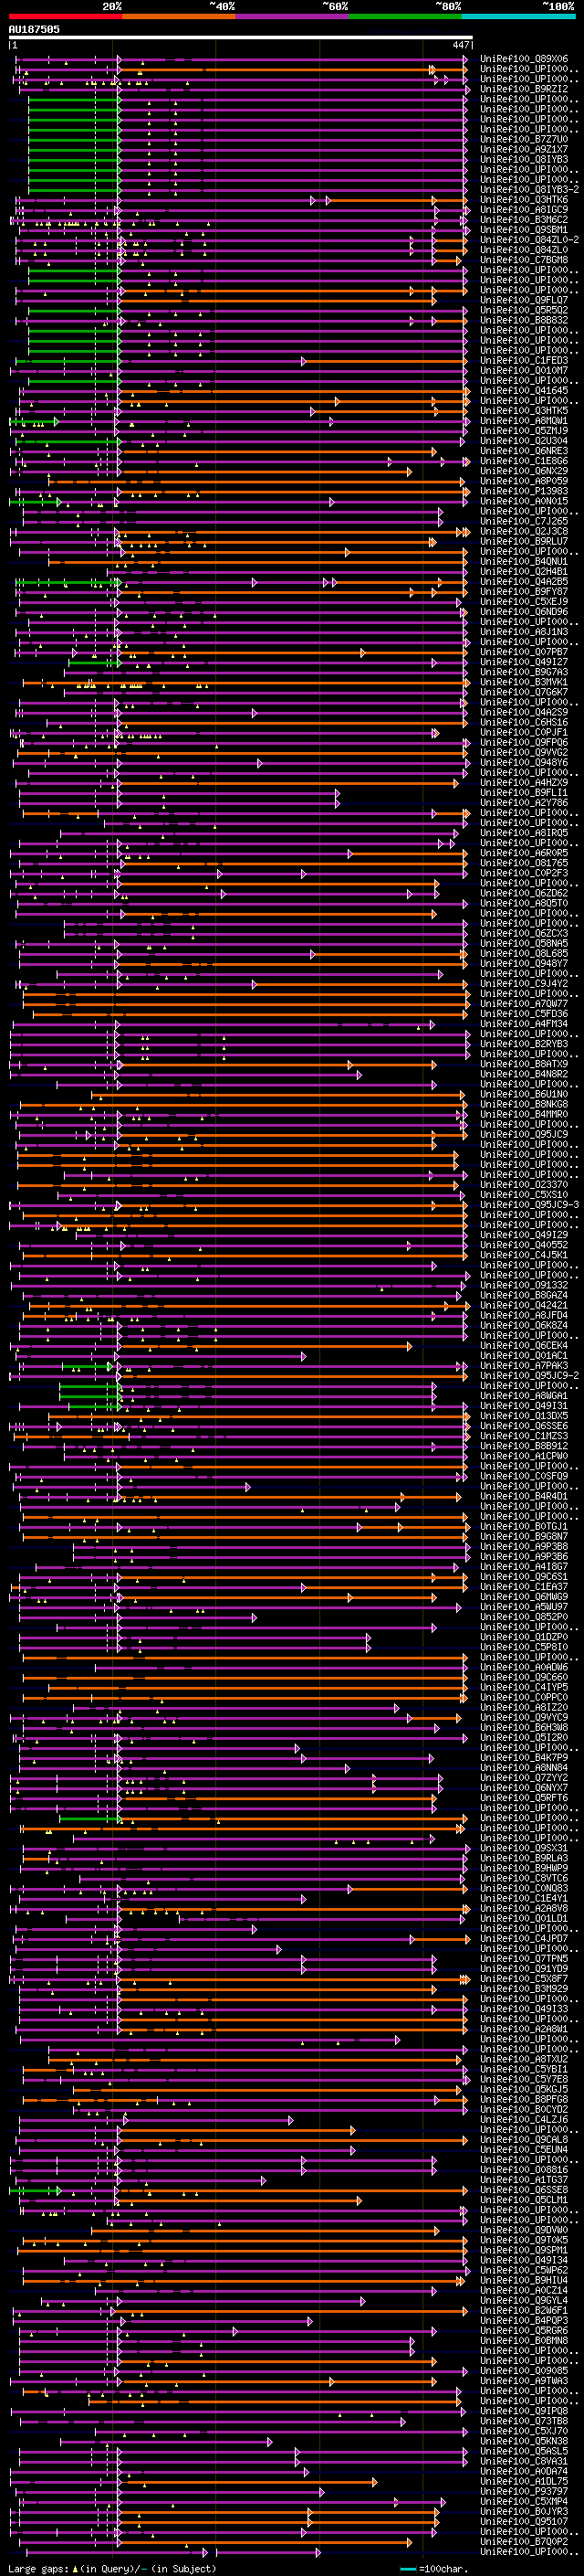Click the UniRef100_C1E8G6 entry
The image size is (584, 2576).
coord(523,461)
